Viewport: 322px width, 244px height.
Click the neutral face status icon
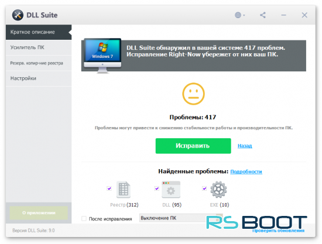(x=193, y=94)
